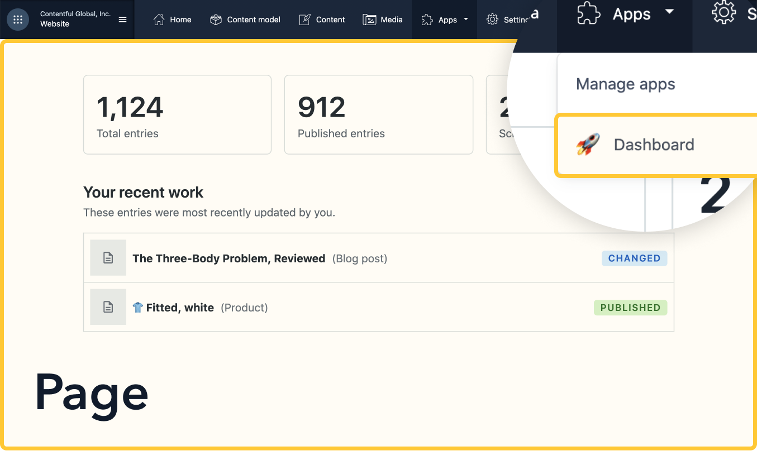The image size is (757, 451).
Task: Click the document icon for Three-Body Problem entry
Action: point(108,258)
